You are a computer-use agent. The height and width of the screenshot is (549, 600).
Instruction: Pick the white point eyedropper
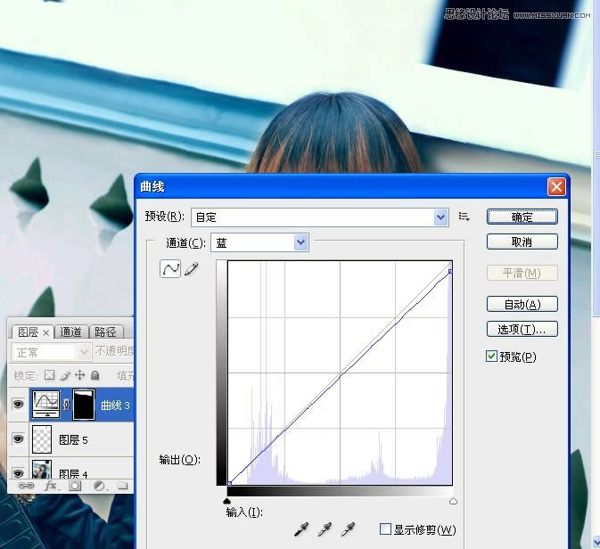pyautogui.click(x=349, y=530)
